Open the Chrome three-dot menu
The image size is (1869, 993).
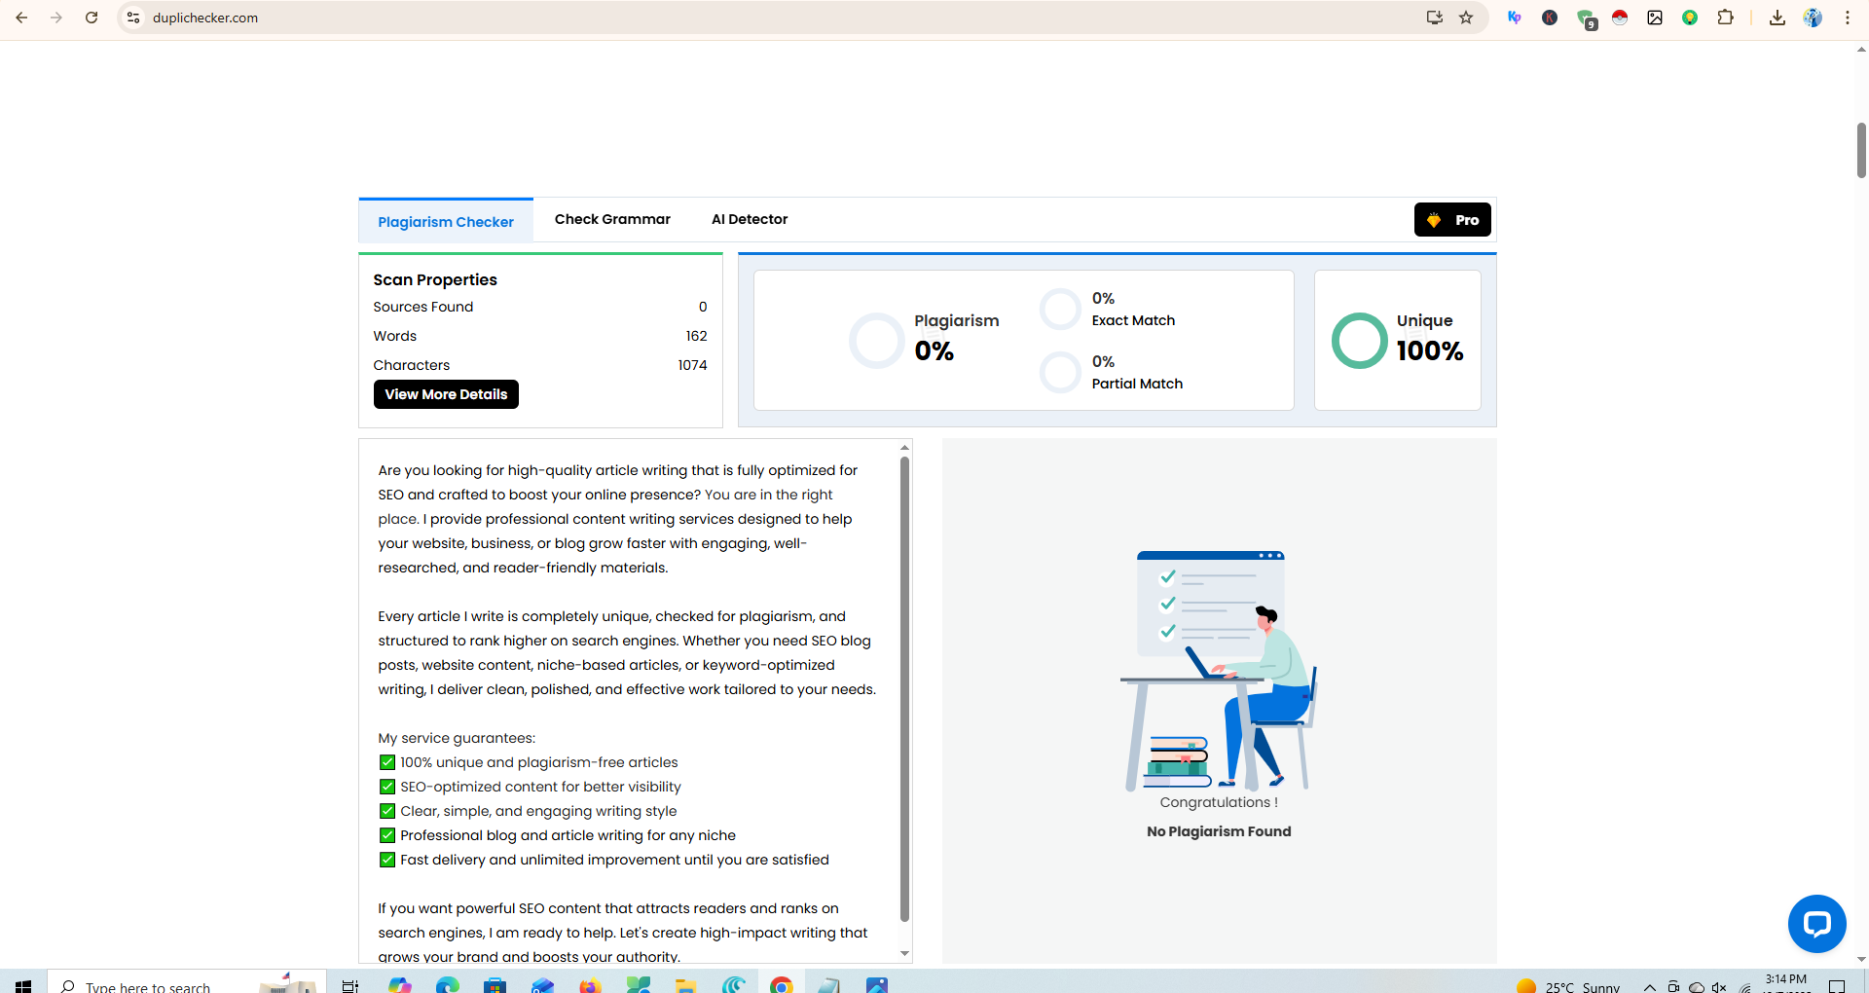click(x=1847, y=18)
